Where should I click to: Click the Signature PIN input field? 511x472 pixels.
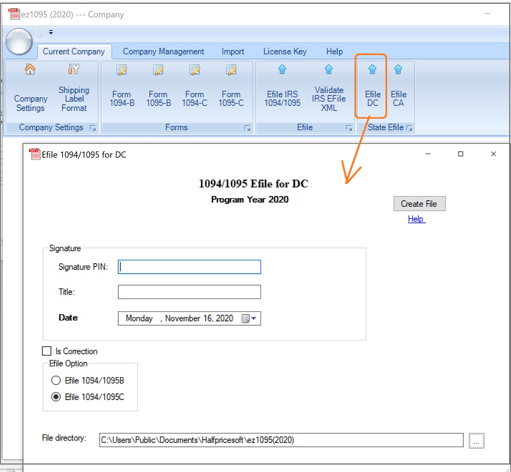click(189, 267)
